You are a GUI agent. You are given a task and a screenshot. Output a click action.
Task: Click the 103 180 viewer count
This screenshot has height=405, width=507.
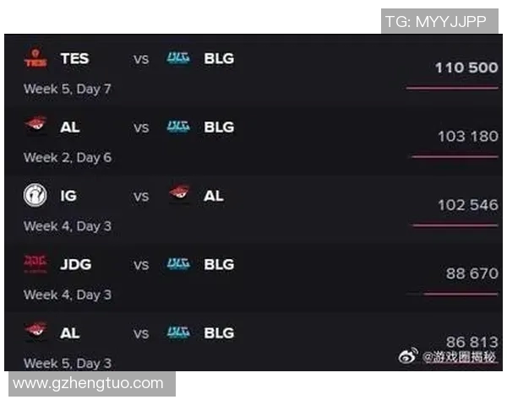coord(468,136)
